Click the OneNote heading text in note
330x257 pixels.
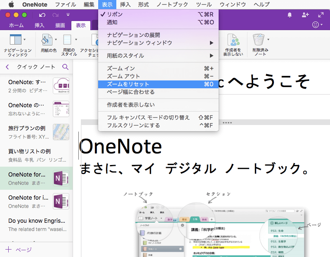click(x=120, y=146)
